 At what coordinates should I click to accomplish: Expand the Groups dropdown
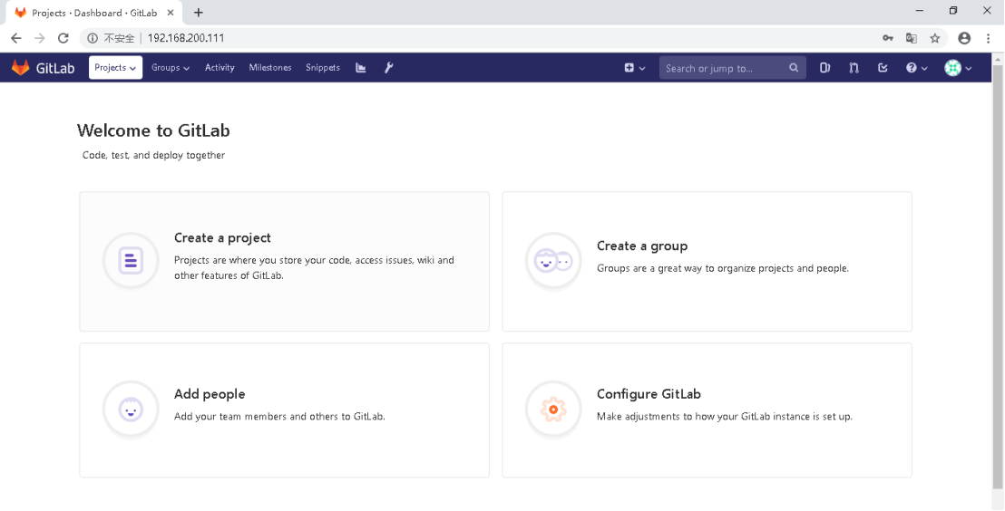click(x=171, y=67)
